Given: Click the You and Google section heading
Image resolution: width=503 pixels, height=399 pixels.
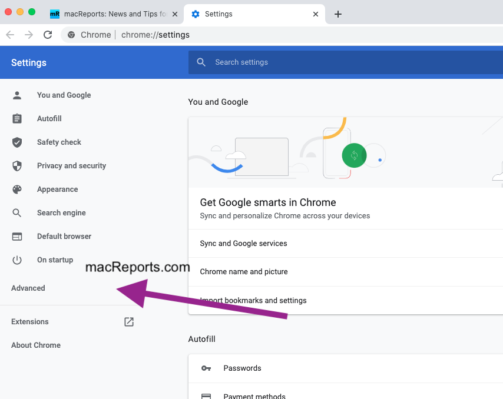Looking at the screenshot, I should 218,102.
